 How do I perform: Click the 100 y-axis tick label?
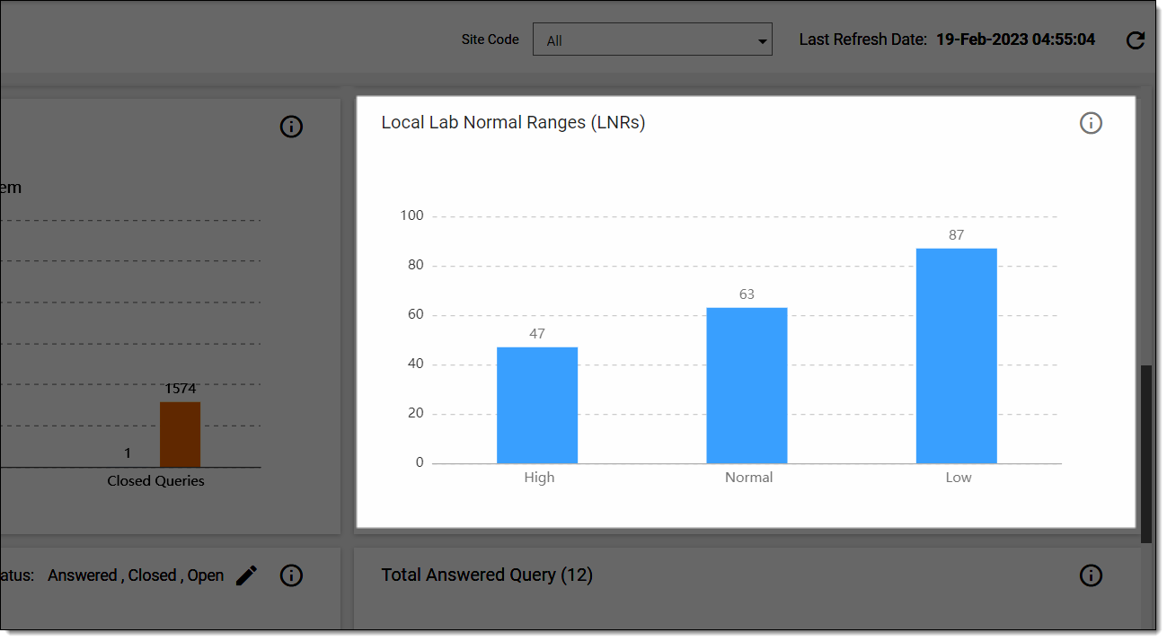pos(412,215)
